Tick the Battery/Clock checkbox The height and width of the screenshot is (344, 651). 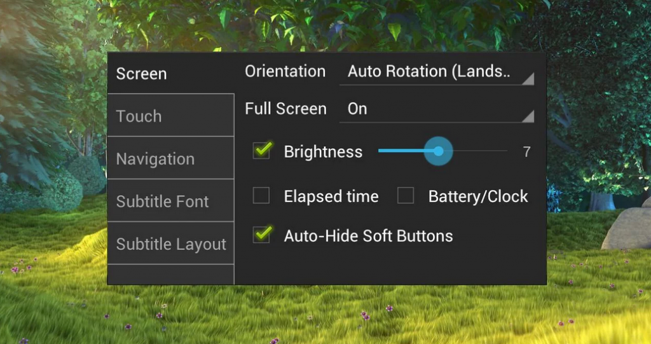tap(406, 196)
